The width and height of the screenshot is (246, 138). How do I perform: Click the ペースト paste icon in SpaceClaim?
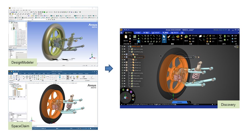click(11, 77)
